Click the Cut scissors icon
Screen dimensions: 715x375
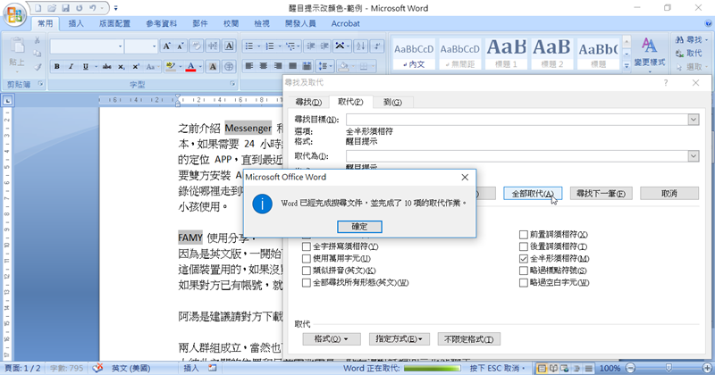point(38,40)
